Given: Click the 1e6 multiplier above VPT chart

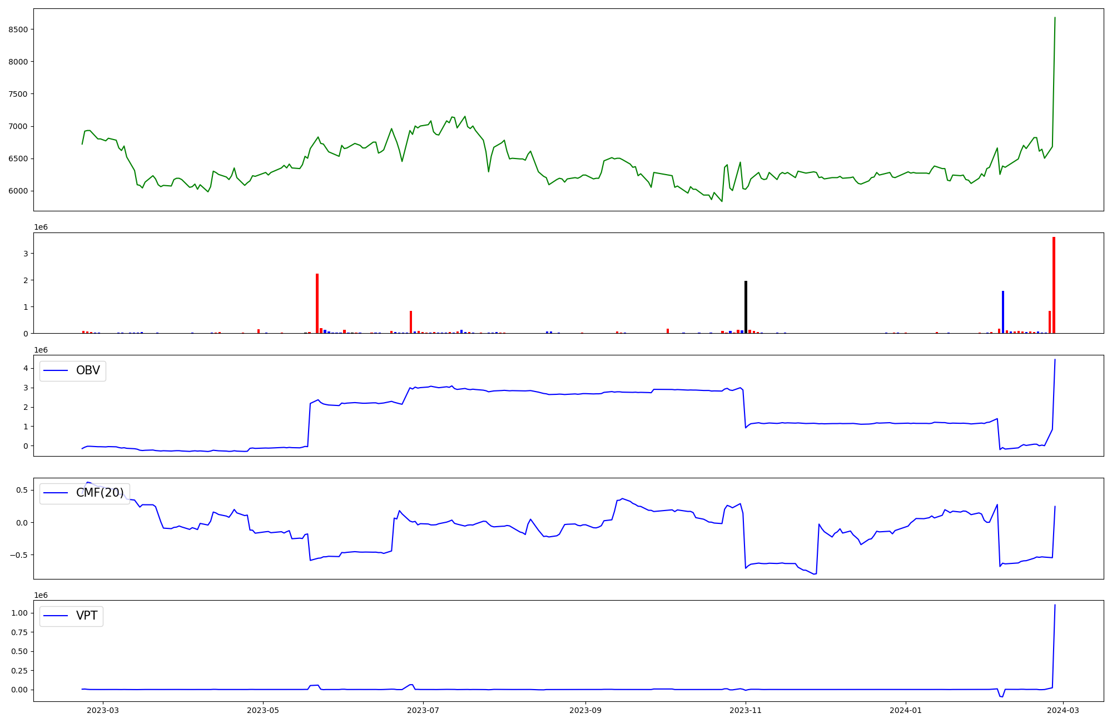Looking at the screenshot, I should click(x=41, y=595).
